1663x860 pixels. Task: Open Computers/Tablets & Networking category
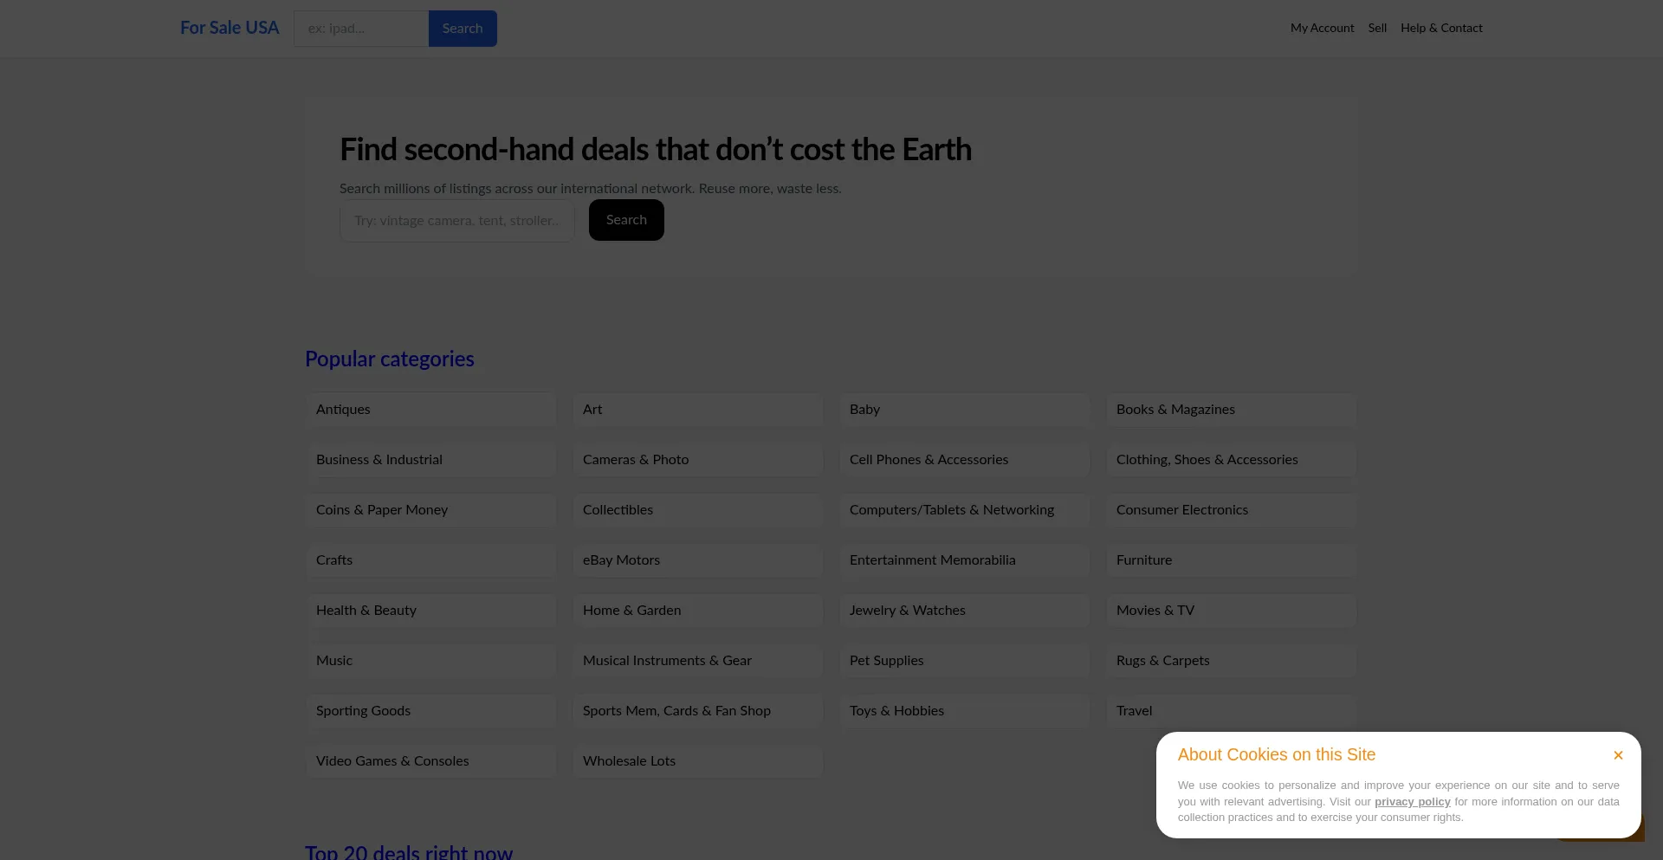[964, 510]
